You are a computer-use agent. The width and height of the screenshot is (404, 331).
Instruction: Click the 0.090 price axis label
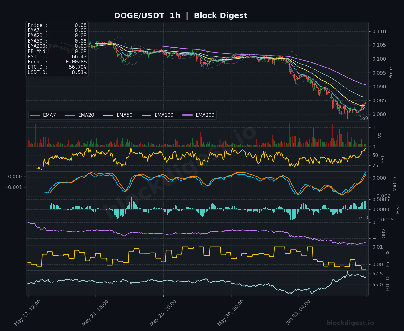379,87
